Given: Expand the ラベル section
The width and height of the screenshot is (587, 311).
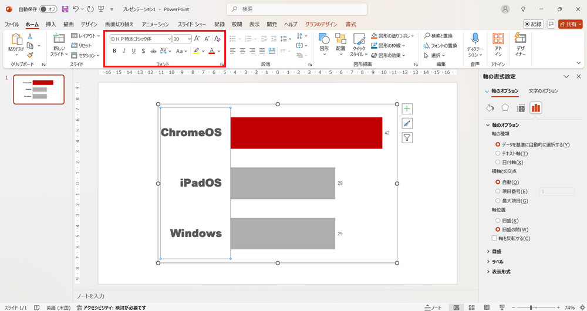Looking at the screenshot, I should (495, 262).
